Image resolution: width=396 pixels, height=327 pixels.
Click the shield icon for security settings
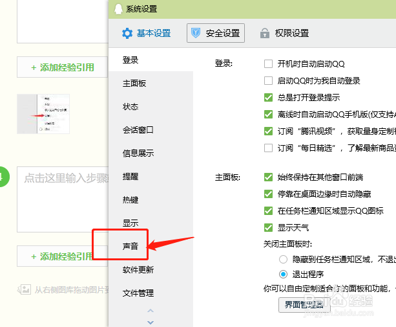coord(196,33)
